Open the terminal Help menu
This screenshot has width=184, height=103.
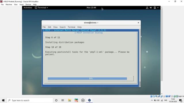tap(79, 27)
